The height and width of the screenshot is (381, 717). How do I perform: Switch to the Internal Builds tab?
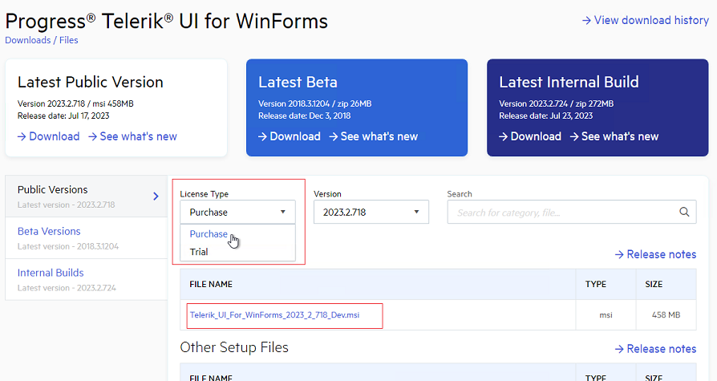click(x=87, y=279)
